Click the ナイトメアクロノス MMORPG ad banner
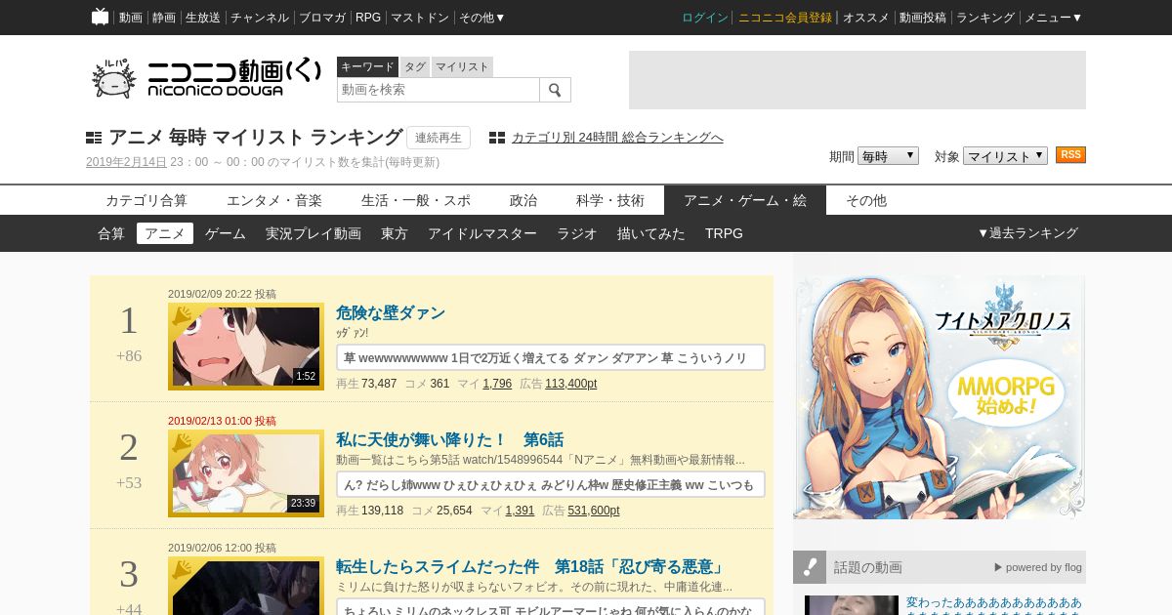 pyautogui.click(x=940, y=396)
